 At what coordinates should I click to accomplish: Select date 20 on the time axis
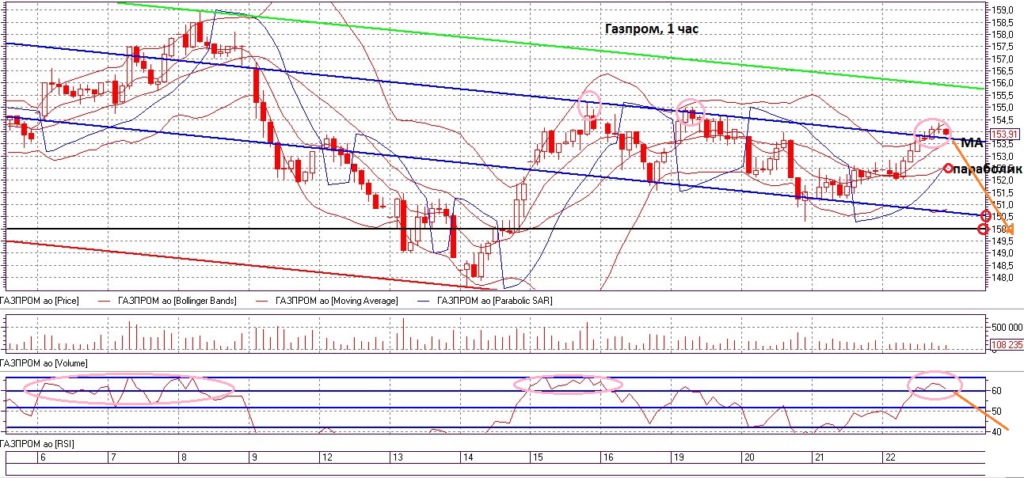748,458
